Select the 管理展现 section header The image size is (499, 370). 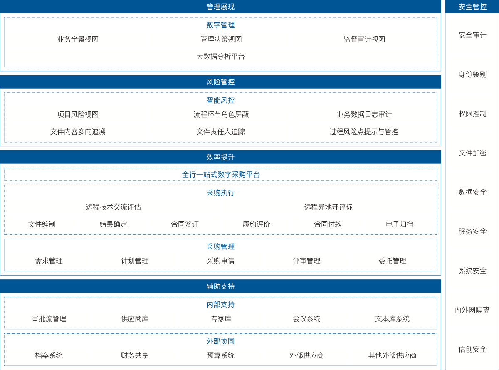[220, 7]
